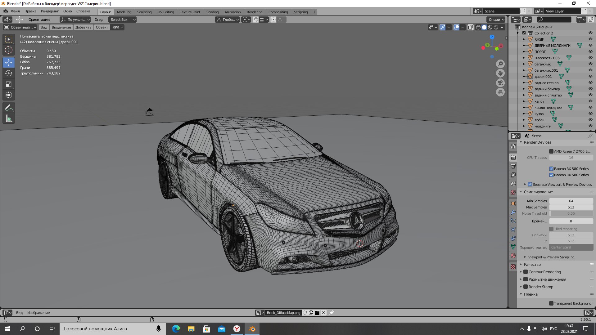The width and height of the screenshot is (596, 335).
Task: Switch to wireframe viewport shading
Action: pos(478,27)
